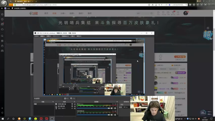Open settings gear for 视频采集设备 mixer channel
215x121 pixels.
point(115,115)
